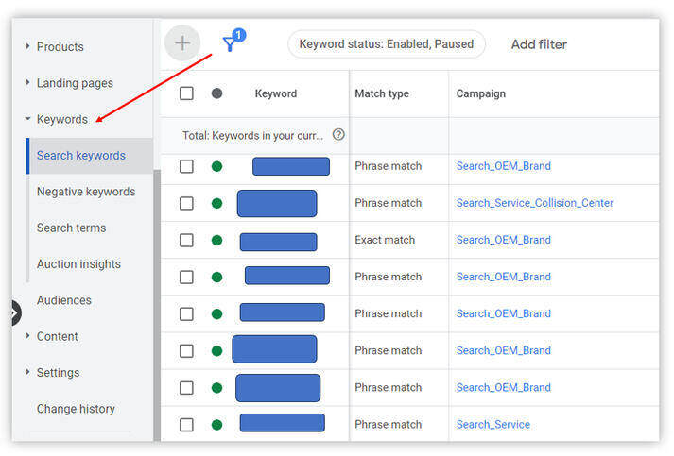Expand the side panel arrow tab
Image resolution: width=674 pixels, height=456 pixels.
pos(14,312)
